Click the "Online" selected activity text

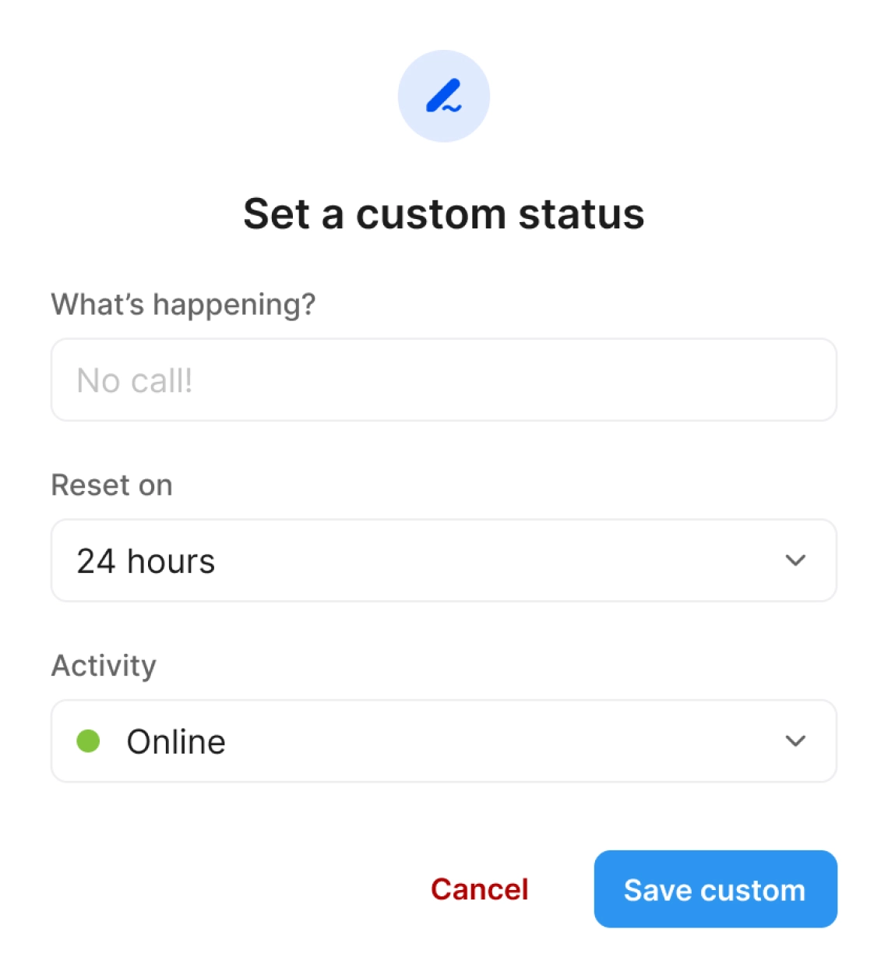pyautogui.click(x=176, y=741)
